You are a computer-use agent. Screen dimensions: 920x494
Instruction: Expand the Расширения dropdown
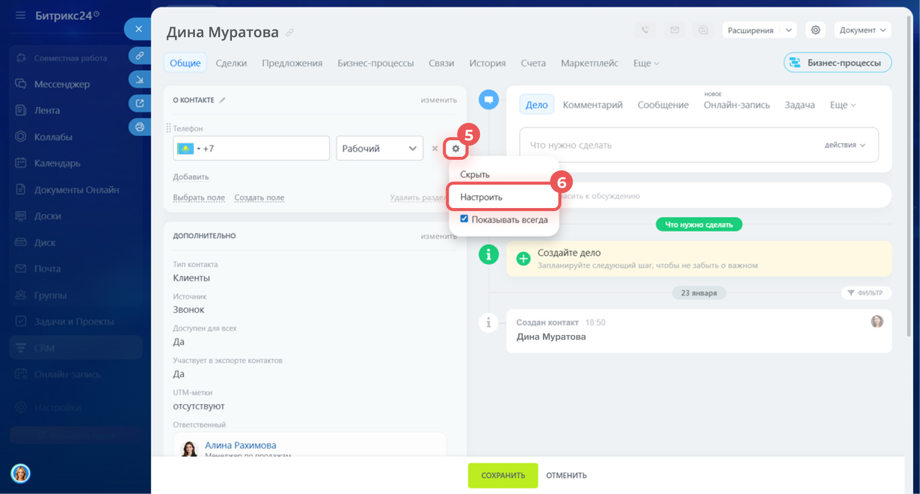pyautogui.click(x=789, y=30)
